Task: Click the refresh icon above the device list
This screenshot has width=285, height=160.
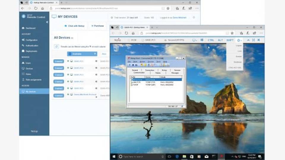Action: point(56,47)
